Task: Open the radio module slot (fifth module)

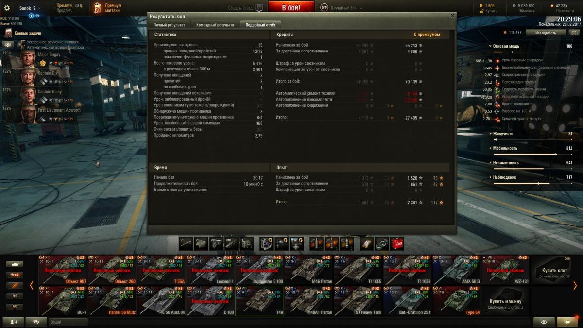Action: coord(246,243)
